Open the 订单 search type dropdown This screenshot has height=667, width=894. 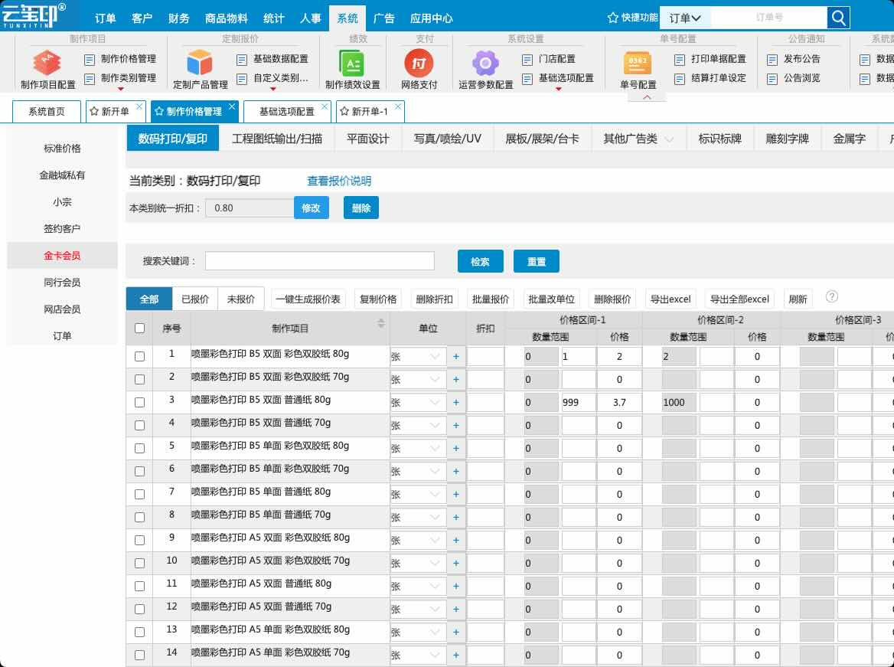click(685, 18)
